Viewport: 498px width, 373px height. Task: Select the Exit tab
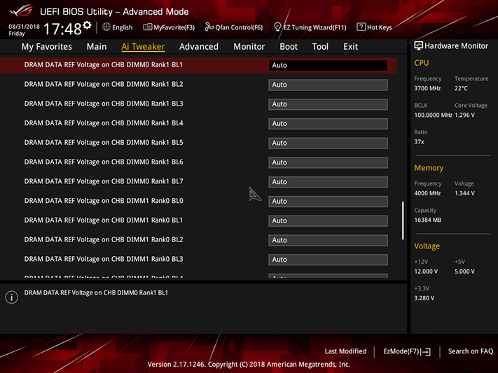(x=351, y=47)
